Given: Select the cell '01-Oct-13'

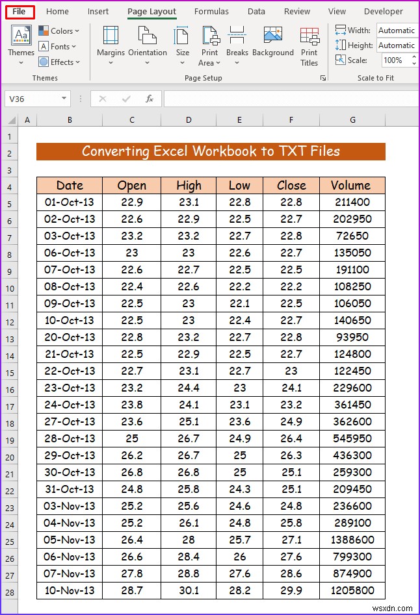Looking at the screenshot, I should [x=70, y=203].
